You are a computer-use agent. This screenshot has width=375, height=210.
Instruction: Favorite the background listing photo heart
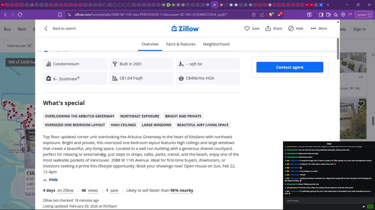tap(361, 104)
